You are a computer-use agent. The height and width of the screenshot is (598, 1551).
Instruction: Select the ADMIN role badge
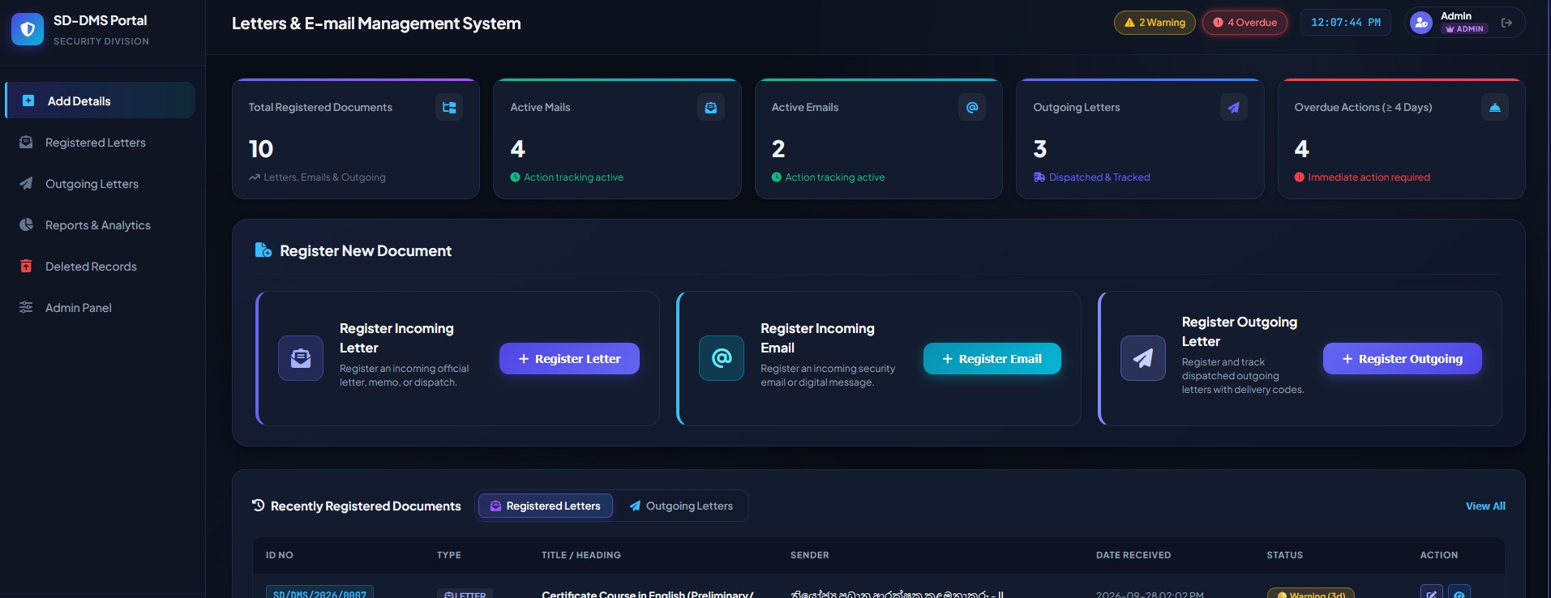[x=1465, y=29]
